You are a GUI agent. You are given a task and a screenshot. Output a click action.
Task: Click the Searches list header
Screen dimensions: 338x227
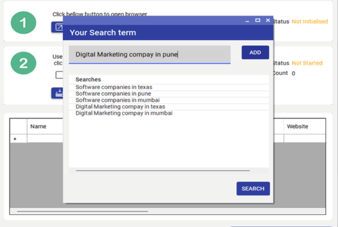point(88,80)
